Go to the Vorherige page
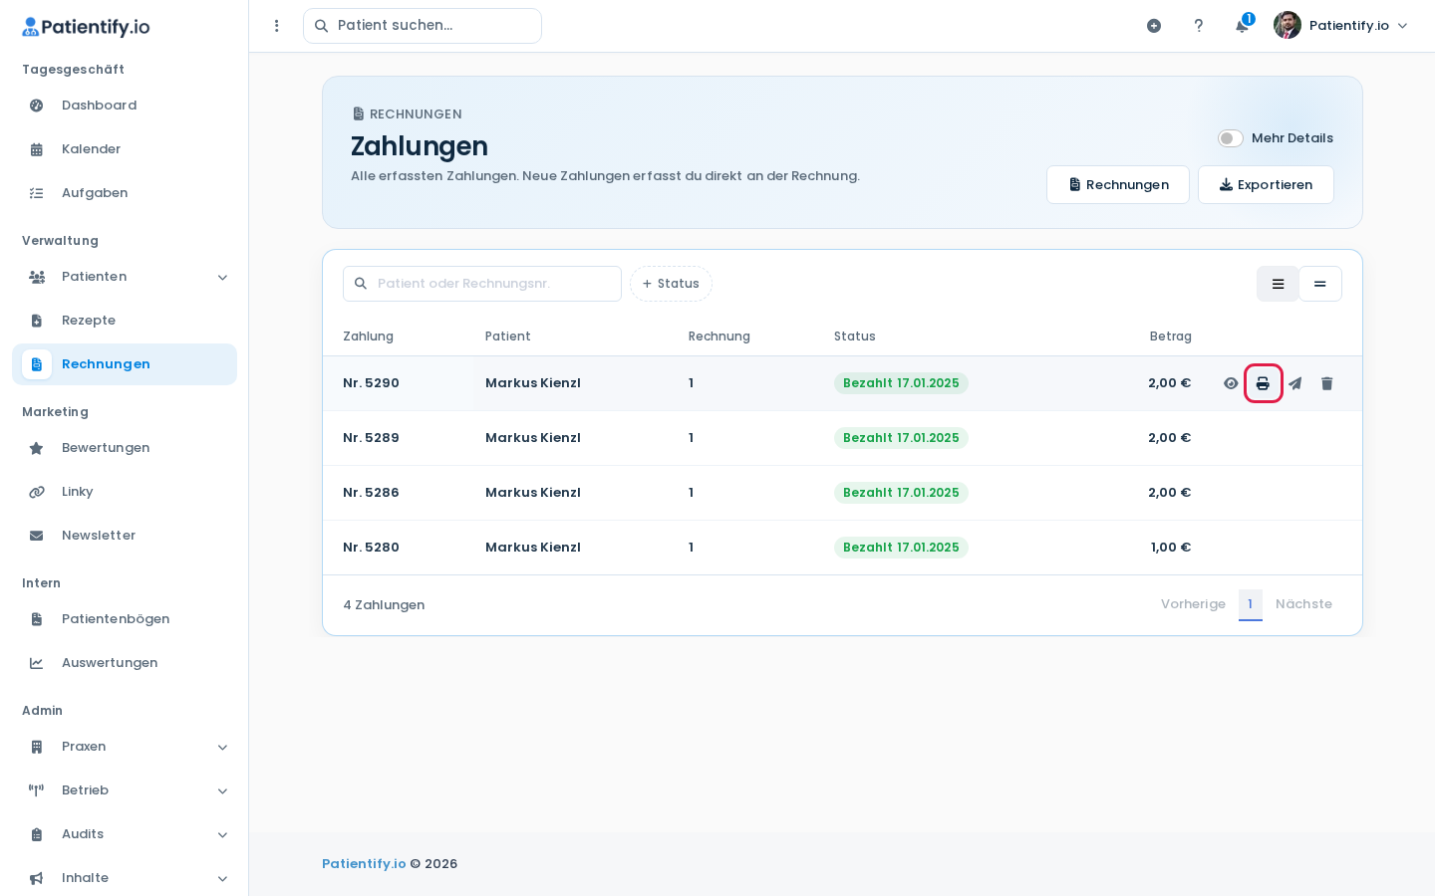 coord(1193,604)
